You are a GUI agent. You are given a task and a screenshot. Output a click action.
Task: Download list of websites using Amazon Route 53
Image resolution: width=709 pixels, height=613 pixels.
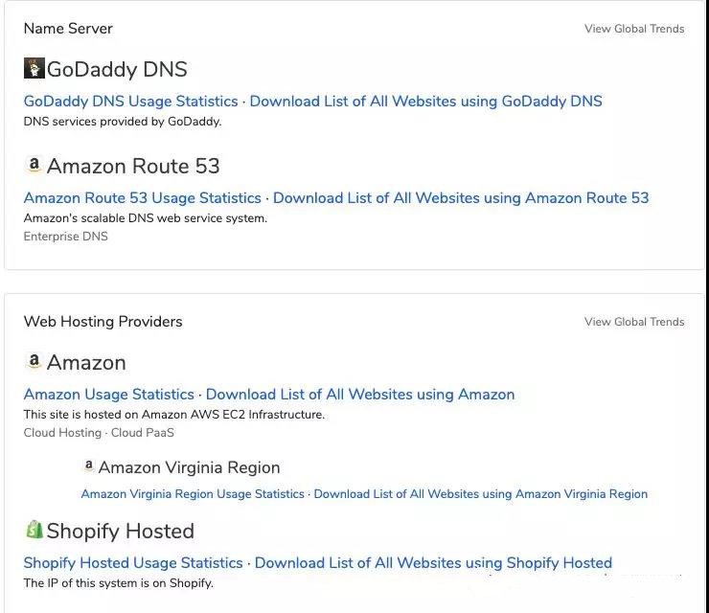(x=461, y=198)
